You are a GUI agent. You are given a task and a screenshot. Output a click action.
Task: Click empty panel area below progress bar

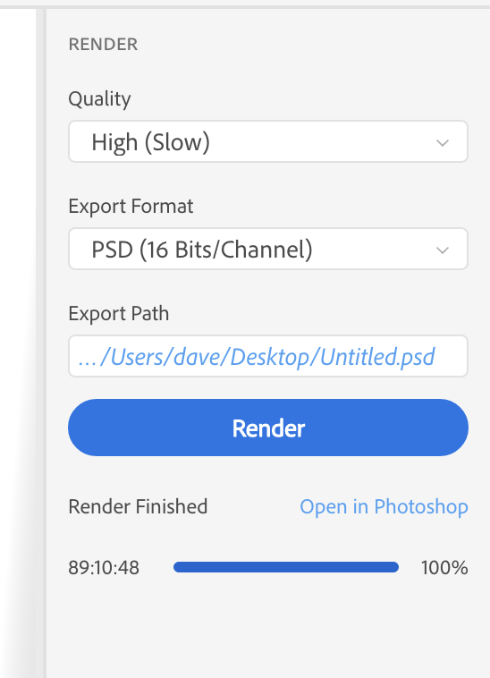click(268, 631)
